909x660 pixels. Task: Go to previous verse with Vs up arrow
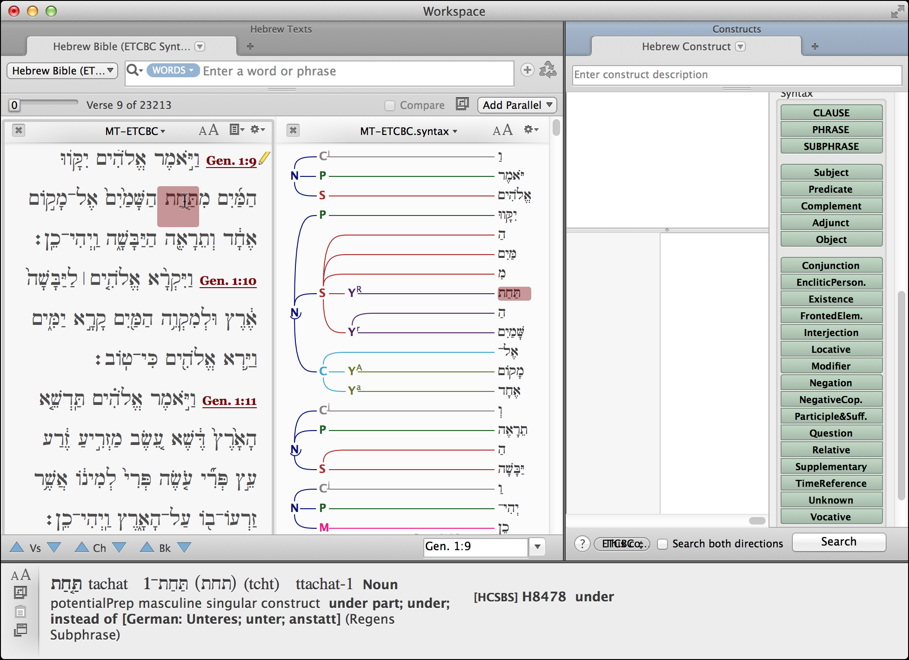(x=17, y=547)
